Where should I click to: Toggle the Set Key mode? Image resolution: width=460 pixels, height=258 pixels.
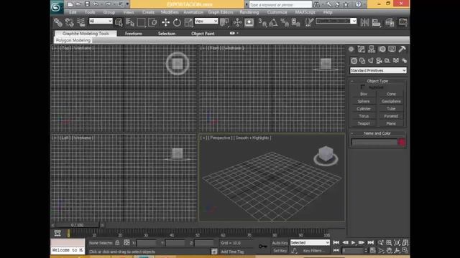[280, 251]
